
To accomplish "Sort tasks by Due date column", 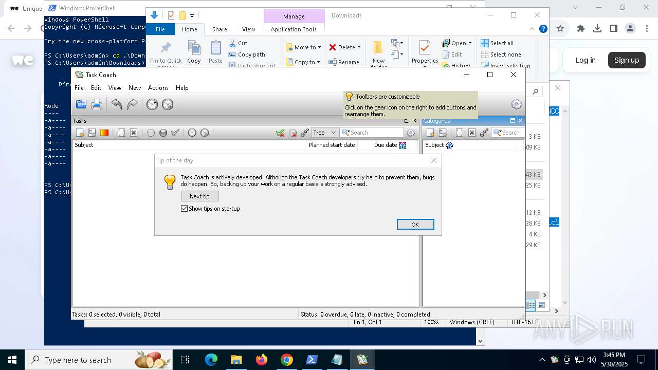I will pyautogui.click(x=389, y=145).
